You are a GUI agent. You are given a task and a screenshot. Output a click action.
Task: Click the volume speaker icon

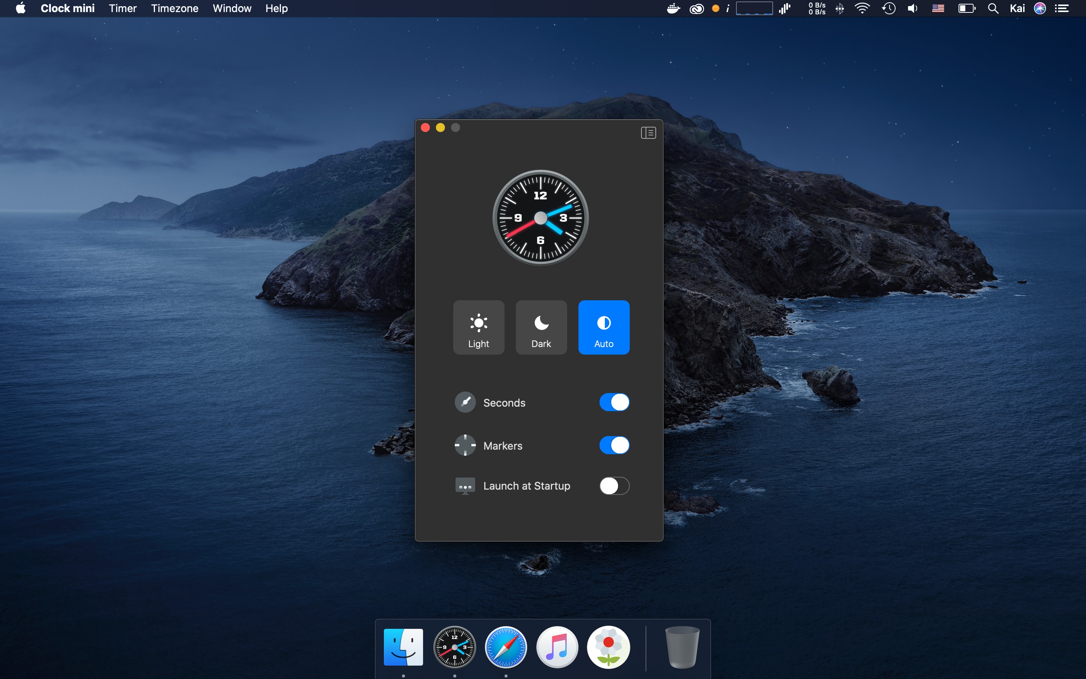[912, 9]
